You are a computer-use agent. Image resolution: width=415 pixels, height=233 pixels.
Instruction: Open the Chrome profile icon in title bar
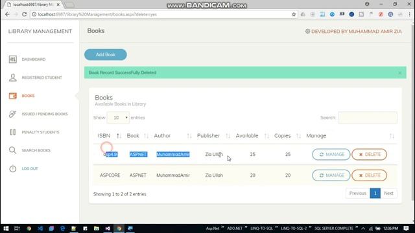click(367, 5)
